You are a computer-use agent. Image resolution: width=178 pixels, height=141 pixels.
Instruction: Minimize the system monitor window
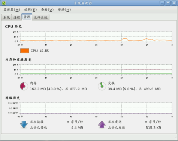coord(162,3)
